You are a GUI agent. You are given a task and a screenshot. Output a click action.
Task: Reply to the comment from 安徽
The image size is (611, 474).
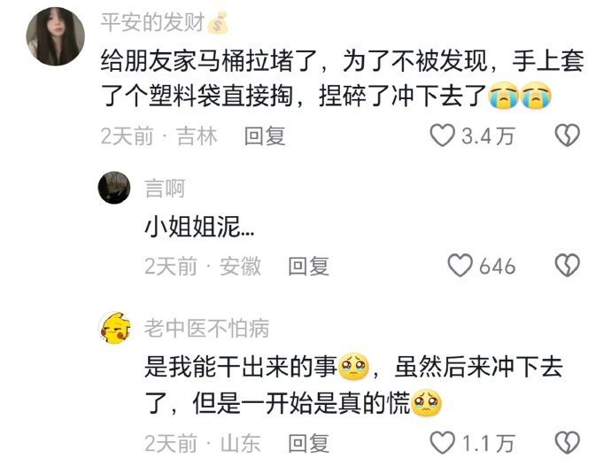pos(308,266)
